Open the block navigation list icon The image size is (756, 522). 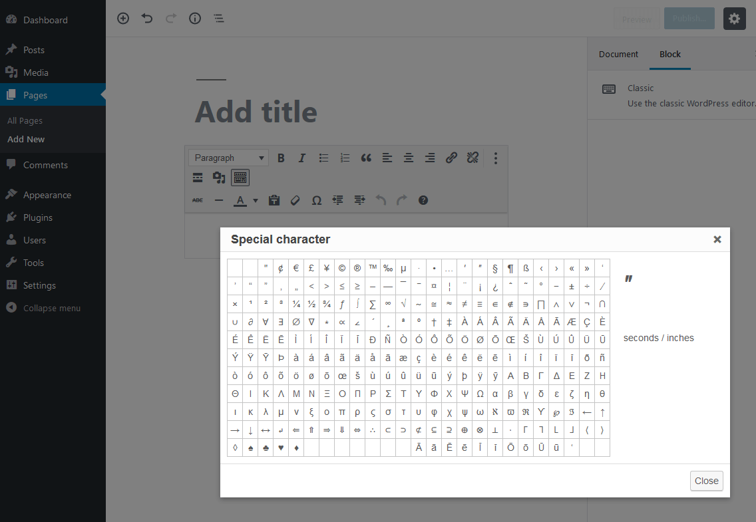(x=219, y=19)
